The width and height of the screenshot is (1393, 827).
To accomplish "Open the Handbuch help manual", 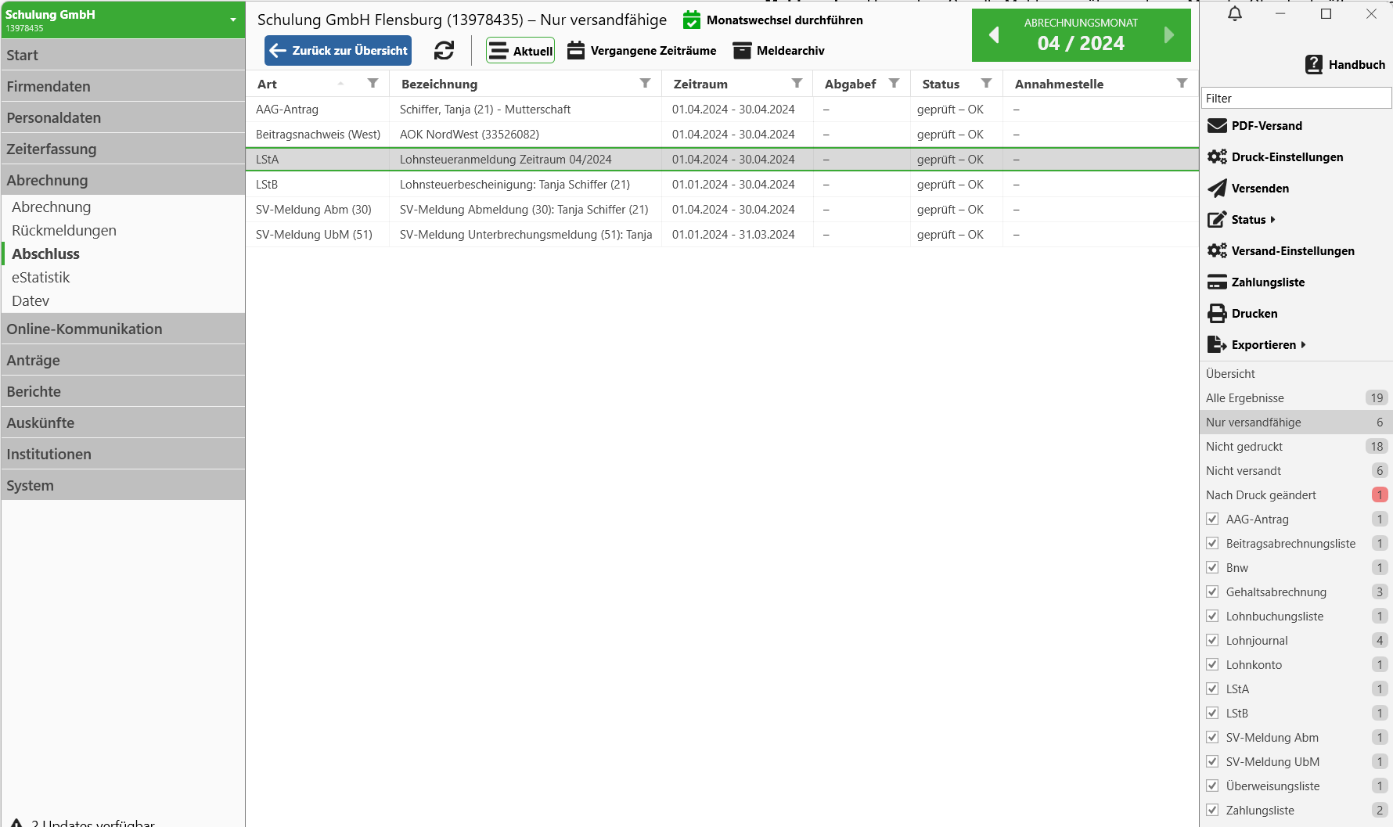I will coord(1345,65).
